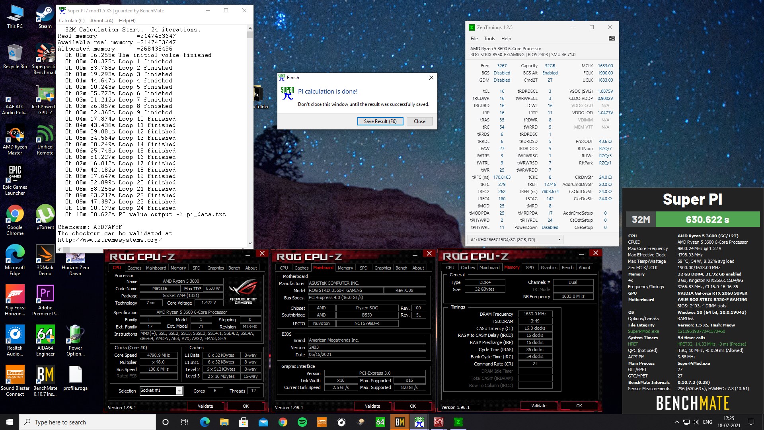Launch AMD Ryzen Master shortcut

[15, 140]
